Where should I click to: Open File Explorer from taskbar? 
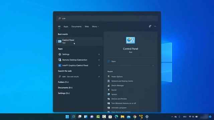(x=122, y=117)
